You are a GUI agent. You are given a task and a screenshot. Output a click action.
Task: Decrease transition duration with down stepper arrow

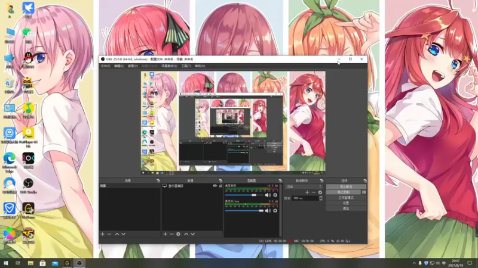[x=321, y=200]
